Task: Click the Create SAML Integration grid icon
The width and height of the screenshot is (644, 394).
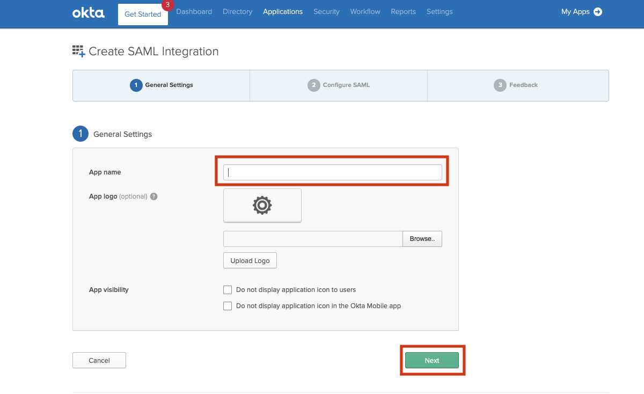Action: tap(79, 52)
